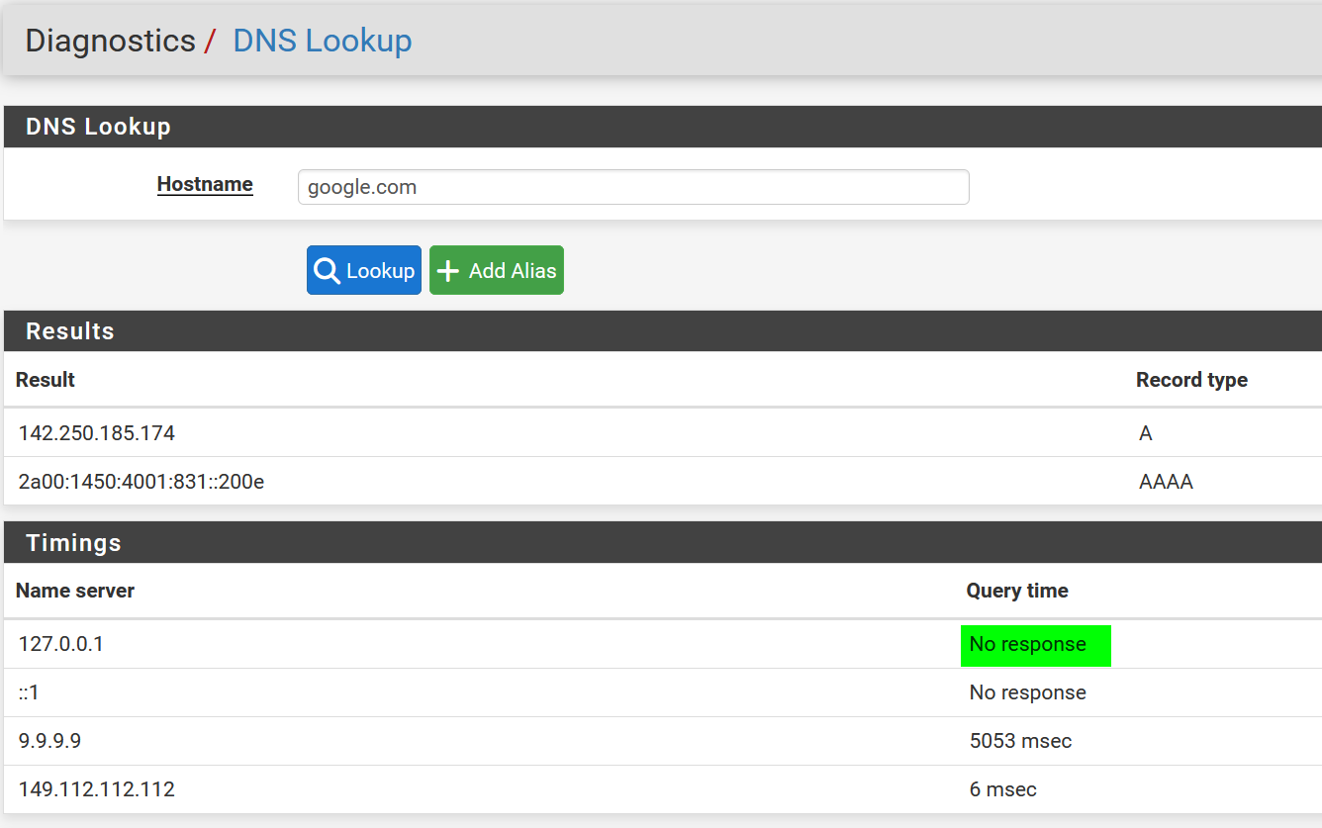This screenshot has height=828, width=1322.
Task: Open the DNS Lookup breadcrumb link
Action: [x=322, y=41]
